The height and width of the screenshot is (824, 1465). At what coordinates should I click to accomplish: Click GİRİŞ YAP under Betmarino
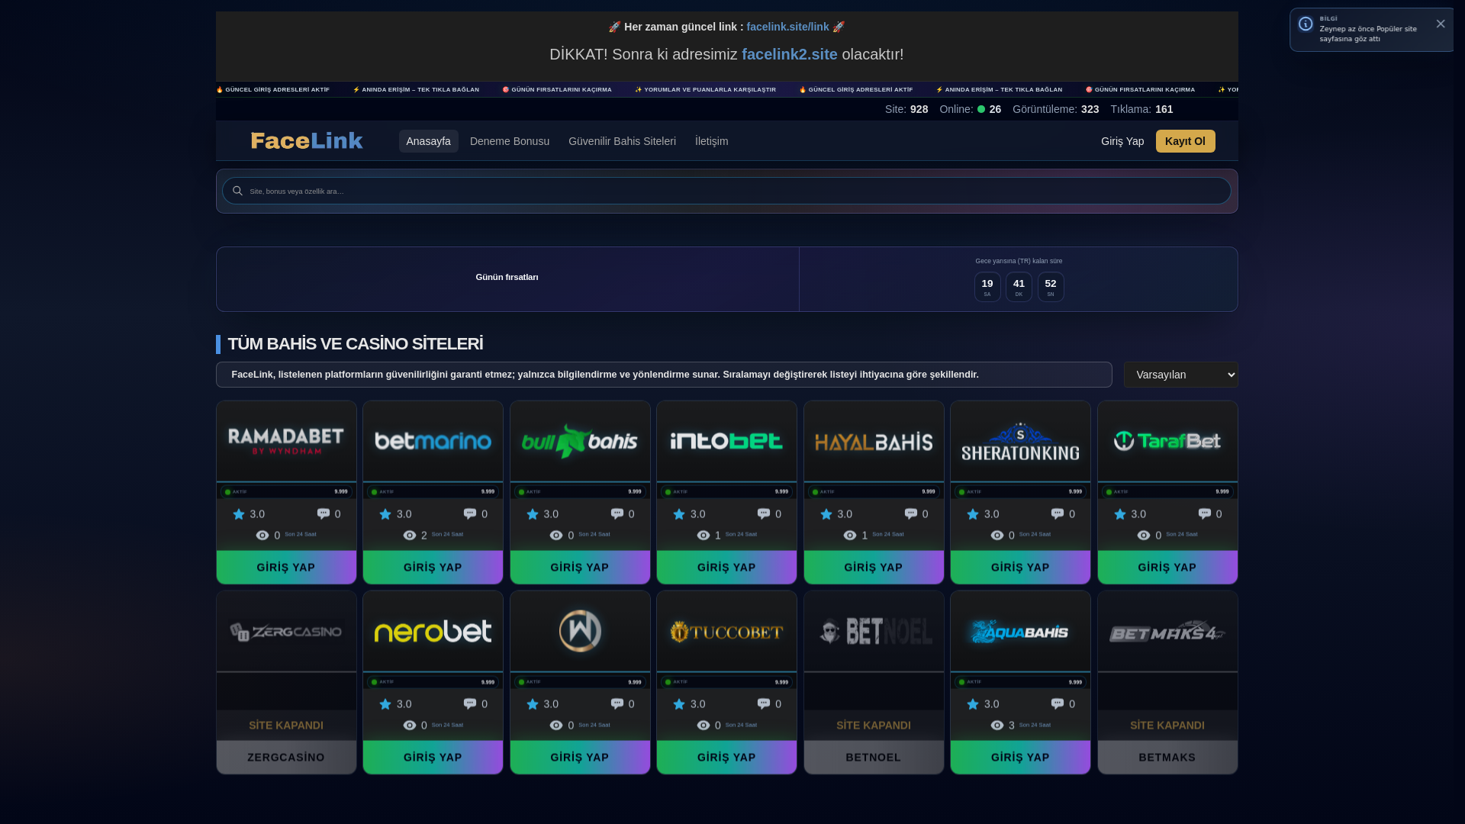tap(433, 568)
